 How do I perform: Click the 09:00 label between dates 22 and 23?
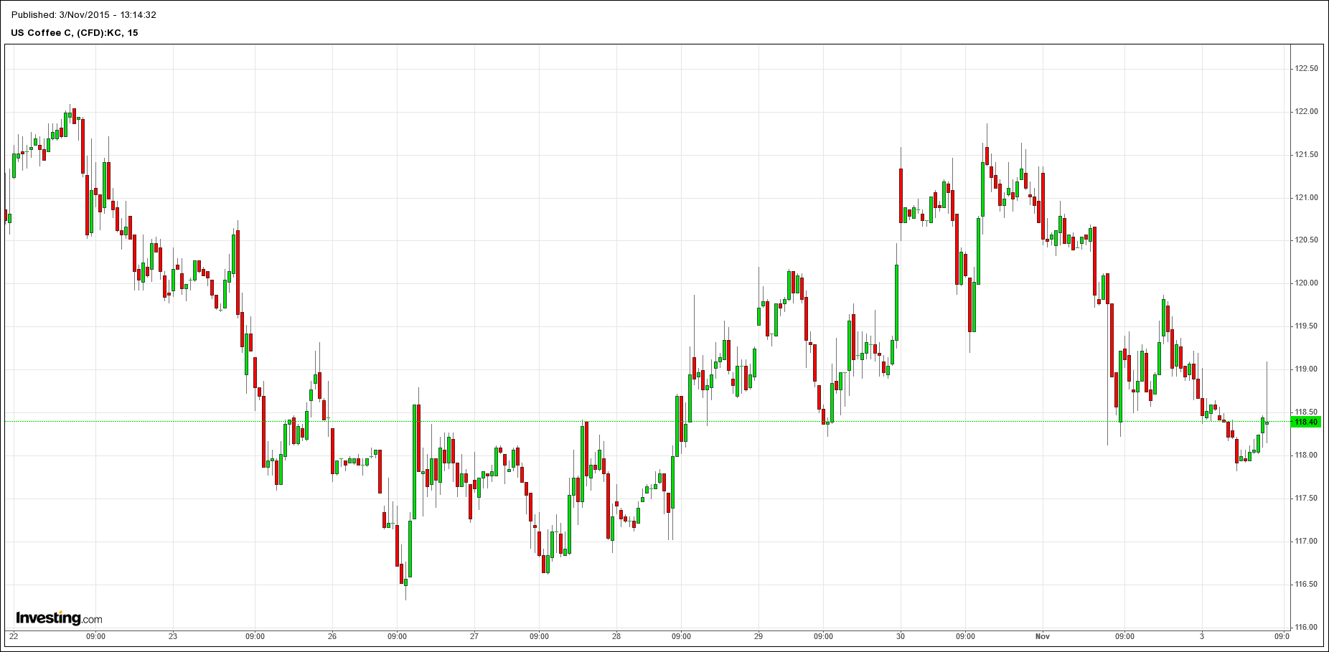95,636
